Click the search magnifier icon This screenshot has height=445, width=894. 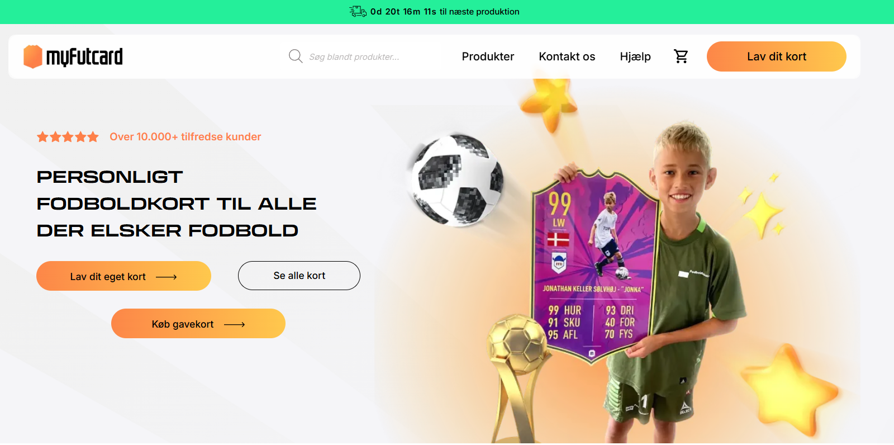click(296, 56)
